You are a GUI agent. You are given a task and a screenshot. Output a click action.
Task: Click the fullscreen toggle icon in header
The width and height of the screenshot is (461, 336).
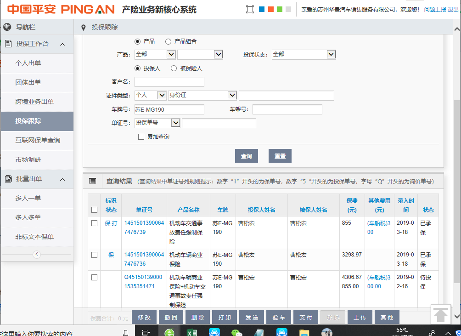tap(250, 10)
